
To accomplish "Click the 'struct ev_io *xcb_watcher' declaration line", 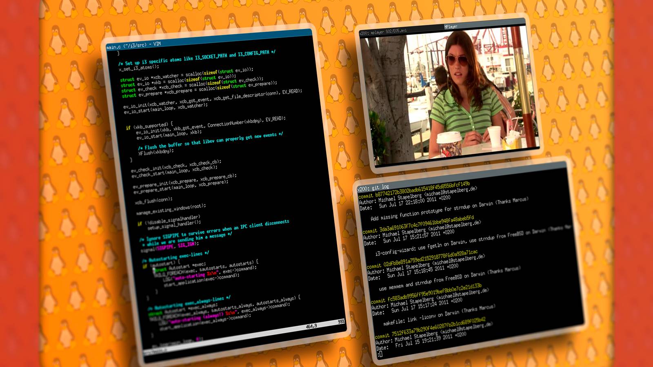I will click(187, 74).
